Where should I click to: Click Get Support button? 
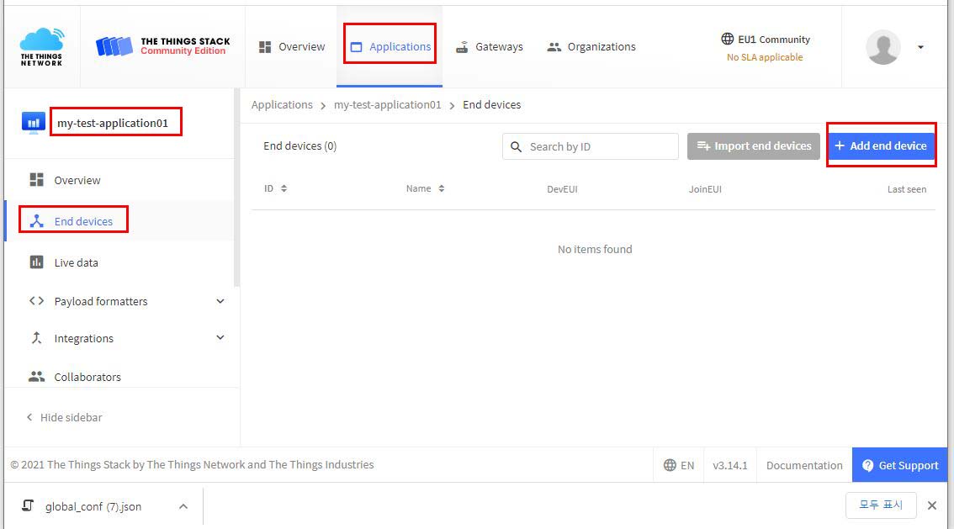(x=900, y=465)
